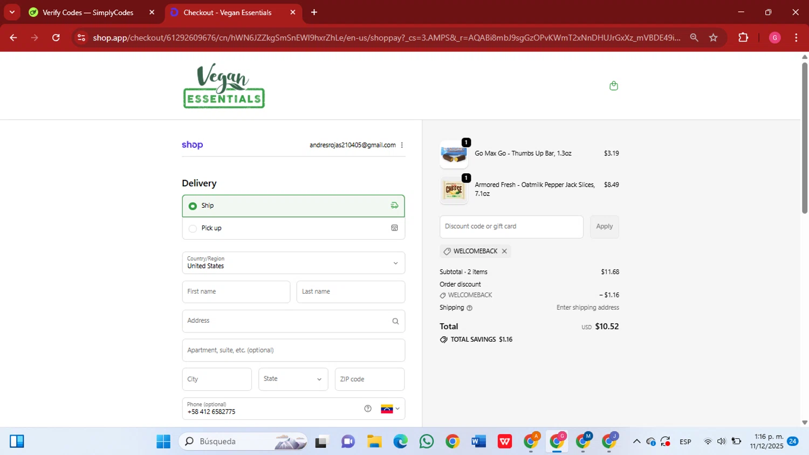
Task: Click the ESP language indicator
Action: [685, 442]
